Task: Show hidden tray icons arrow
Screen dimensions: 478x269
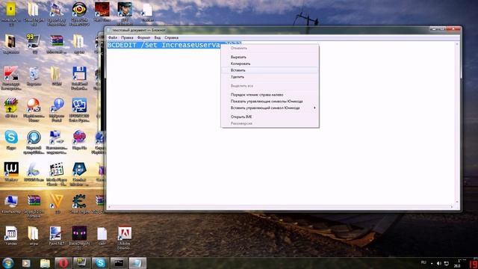Action: click(432, 263)
